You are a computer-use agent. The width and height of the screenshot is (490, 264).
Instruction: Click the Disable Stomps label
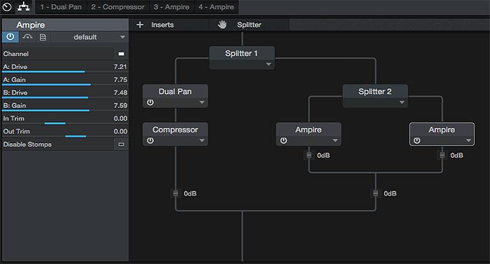27,144
